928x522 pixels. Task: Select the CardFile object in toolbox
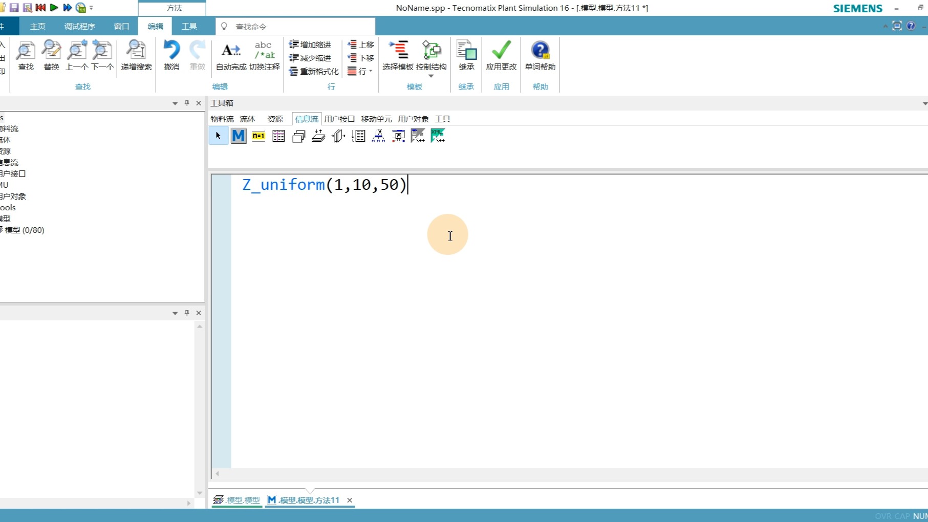(x=298, y=136)
